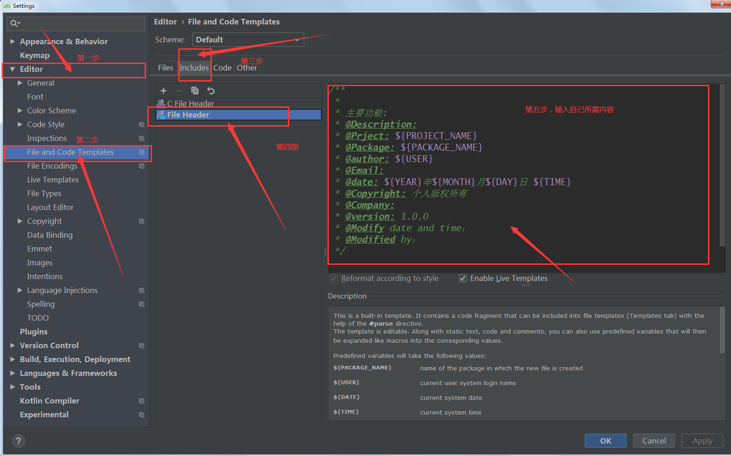Select Live Templates in the tree
The image size is (731, 456).
click(53, 180)
